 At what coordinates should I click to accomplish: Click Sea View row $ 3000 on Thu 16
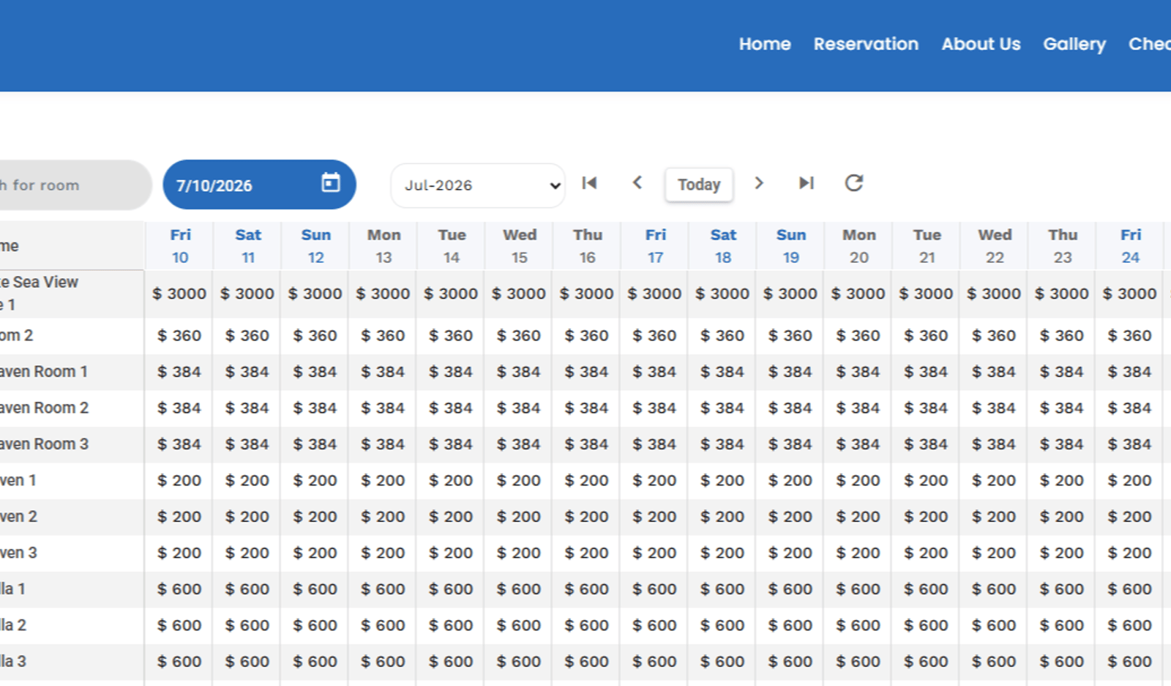(x=586, y=294)
